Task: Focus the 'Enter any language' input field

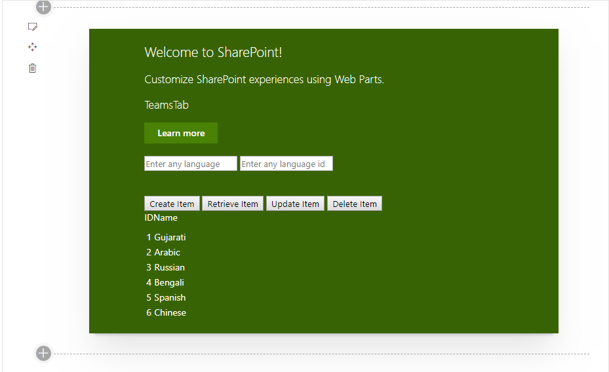Action: pyautogui.click(x=190, y=164)
